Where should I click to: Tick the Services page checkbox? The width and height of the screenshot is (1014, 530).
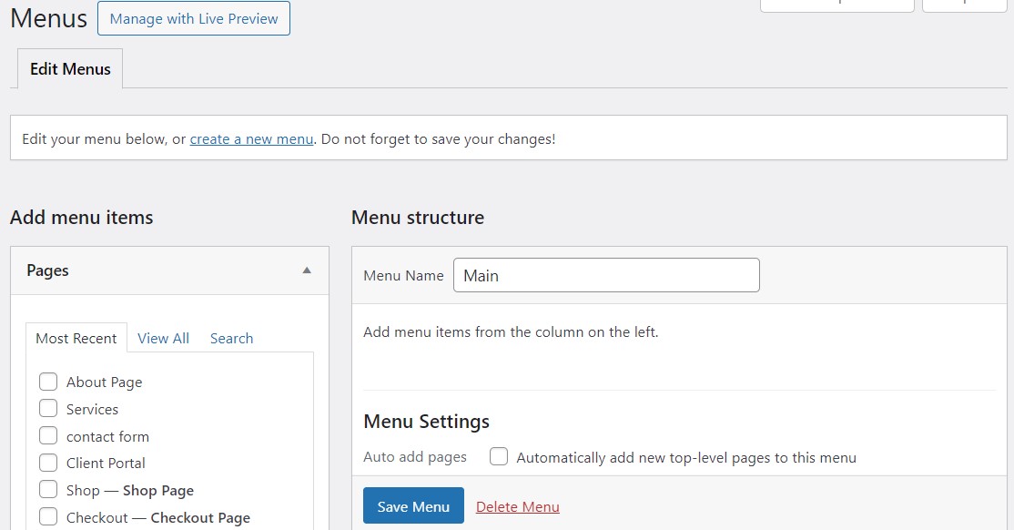tap(48, 409)
